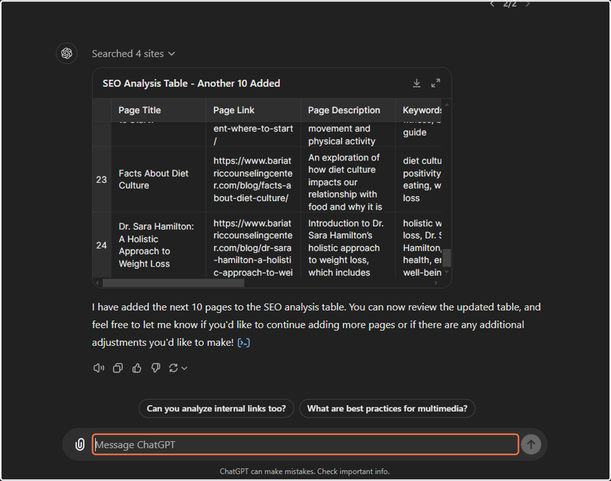Image resolution: width=611 pixels, height=481 pixels.
Task: Expand the Searched 4 sites dropdown
Action: pos(133,53)
